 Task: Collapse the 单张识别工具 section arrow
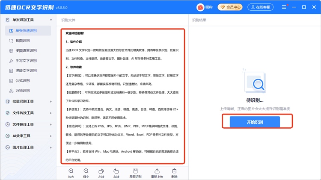[x=51, y=20]
